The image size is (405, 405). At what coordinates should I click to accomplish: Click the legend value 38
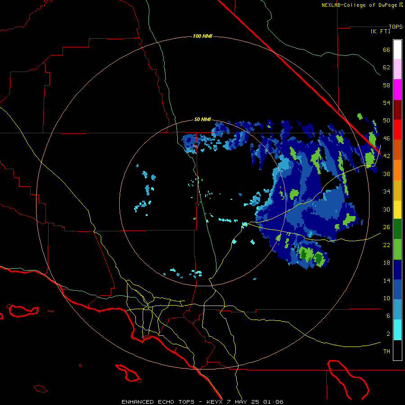pos(387,174)
